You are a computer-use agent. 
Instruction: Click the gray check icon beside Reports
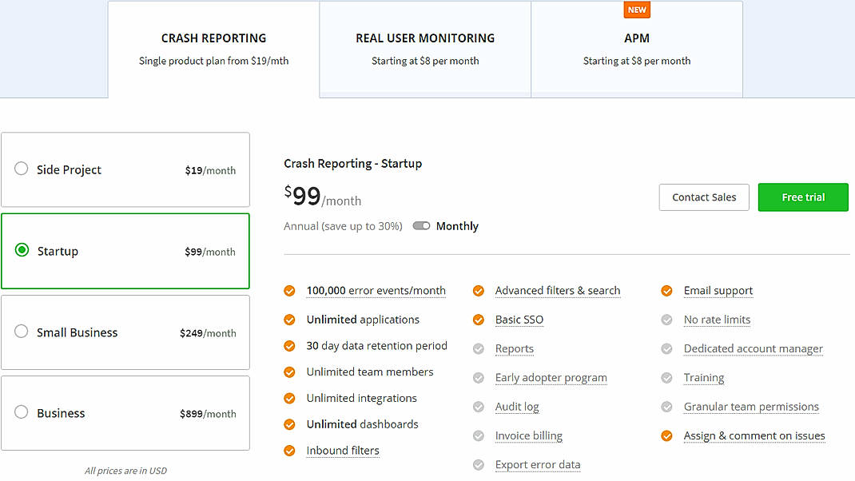[x=479, y=348]
